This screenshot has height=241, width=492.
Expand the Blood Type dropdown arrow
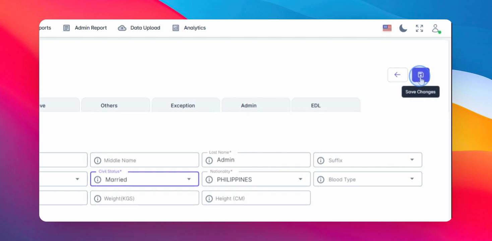(412, 179)
